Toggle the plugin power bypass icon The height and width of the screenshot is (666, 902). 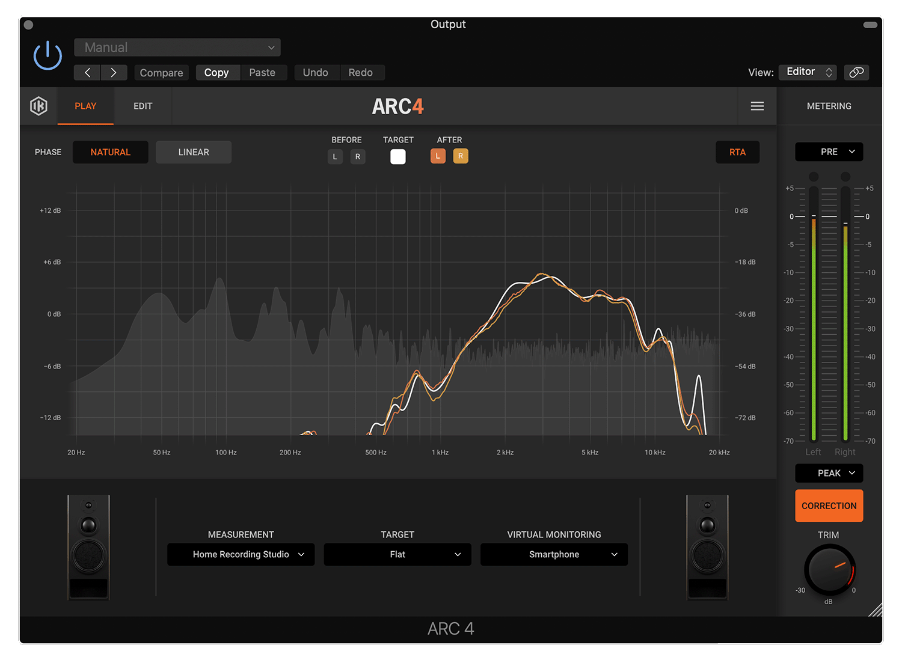[x=48, y=56]
